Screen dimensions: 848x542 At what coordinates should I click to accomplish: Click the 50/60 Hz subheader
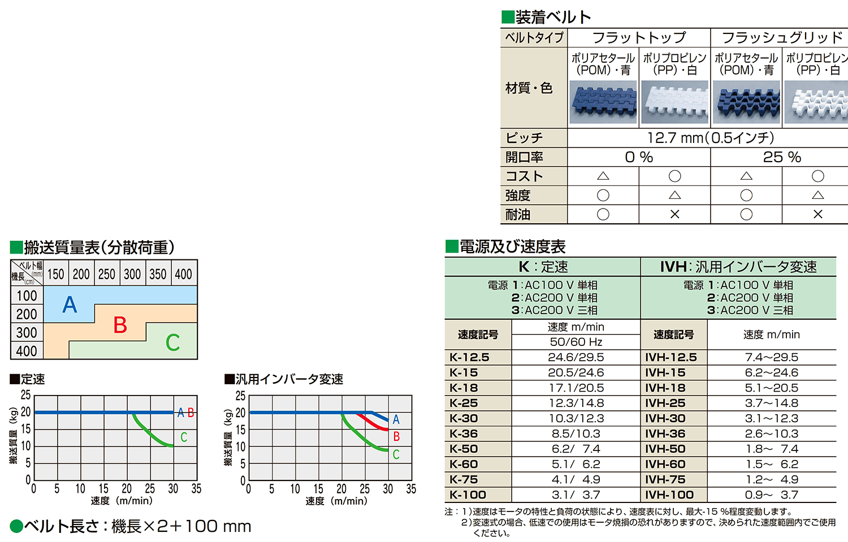pos(576,342)
